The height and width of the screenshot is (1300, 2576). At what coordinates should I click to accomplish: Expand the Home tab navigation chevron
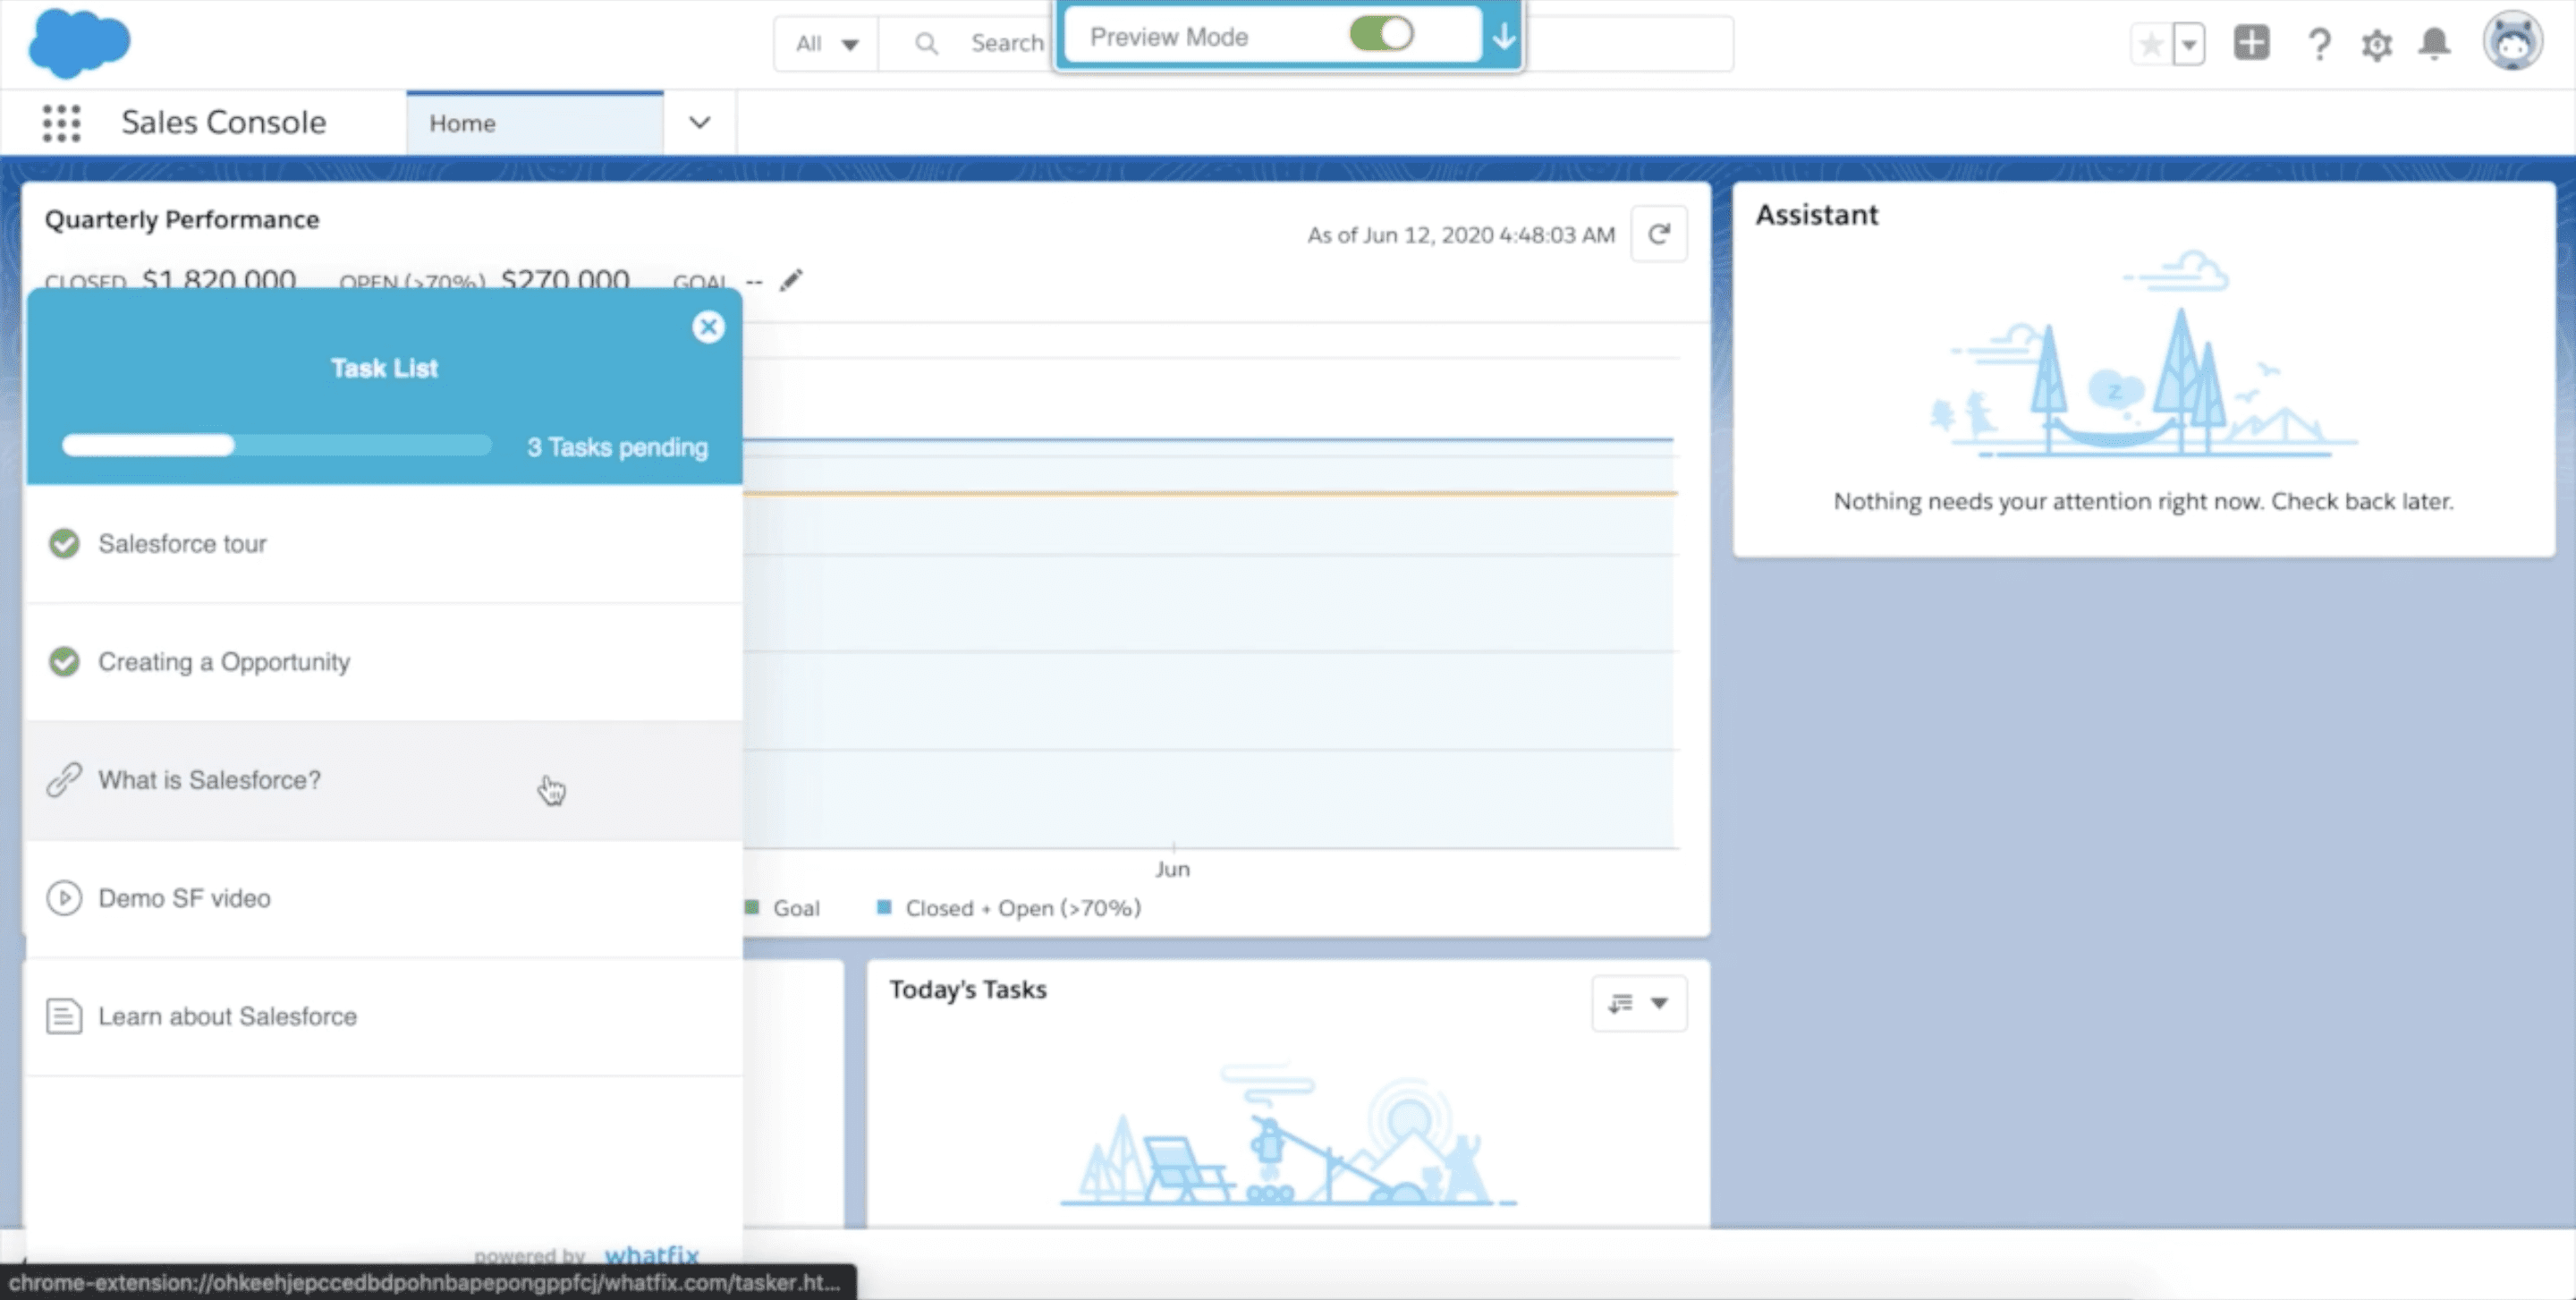[700, 123]
